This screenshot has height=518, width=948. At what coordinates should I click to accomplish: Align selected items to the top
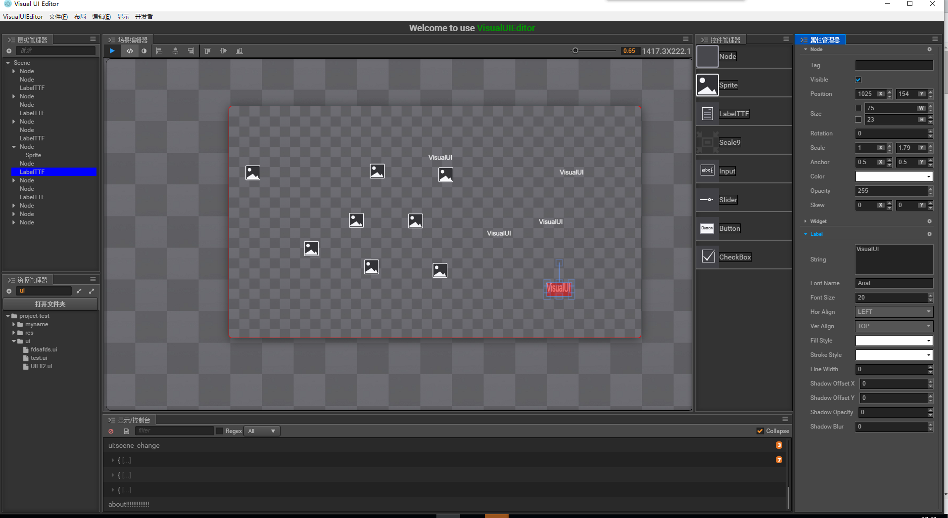click(x=208, y=51)
